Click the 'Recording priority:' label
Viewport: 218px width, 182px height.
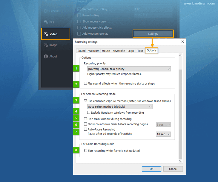click(x=95, y=63)
